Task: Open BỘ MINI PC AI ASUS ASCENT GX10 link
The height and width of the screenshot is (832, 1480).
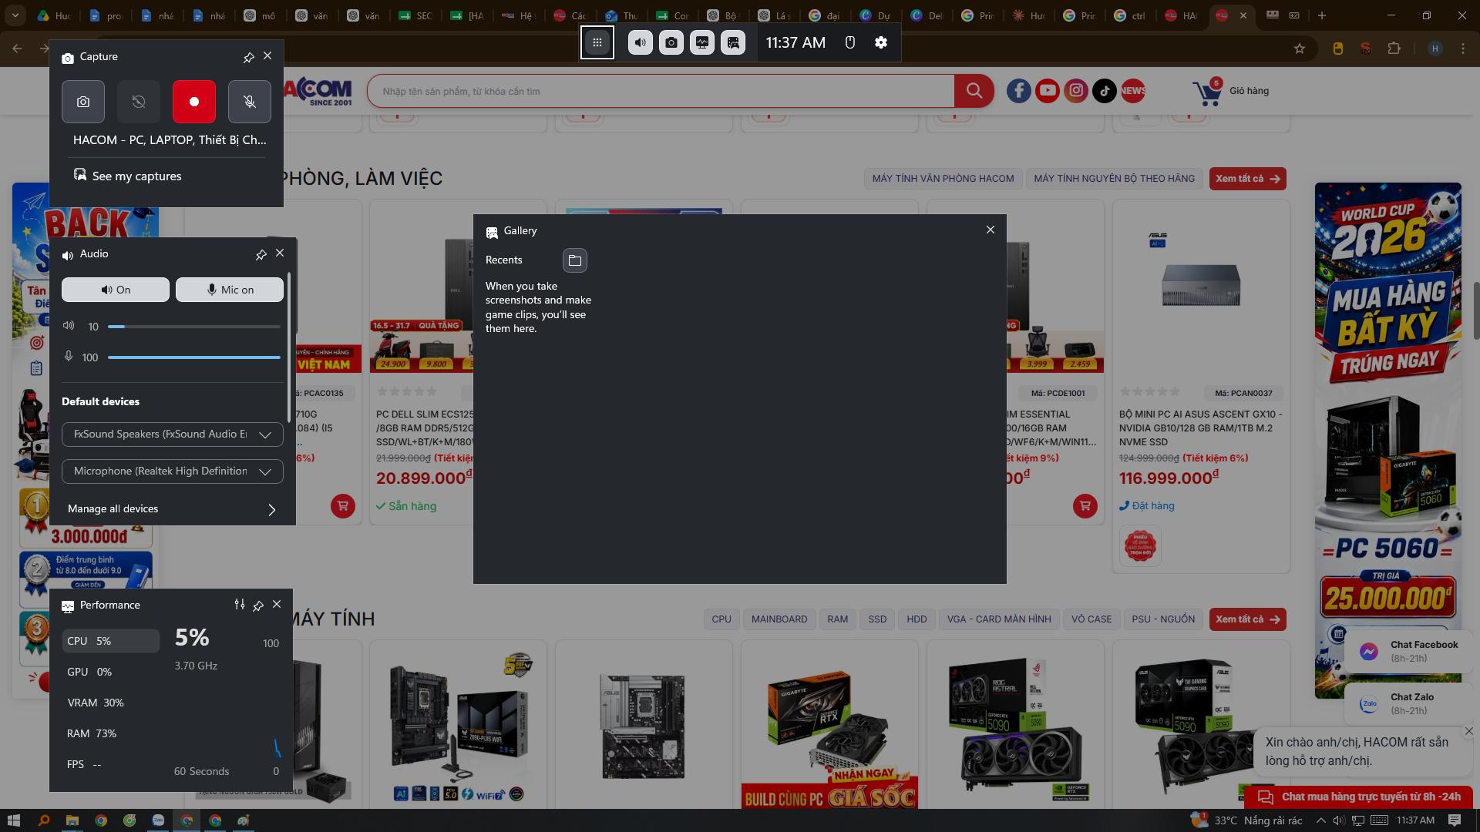Action: pyautogui.click(x=1200, y=428)
